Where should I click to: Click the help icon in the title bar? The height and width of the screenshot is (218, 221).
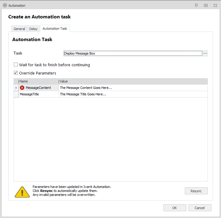pos(196,6)
